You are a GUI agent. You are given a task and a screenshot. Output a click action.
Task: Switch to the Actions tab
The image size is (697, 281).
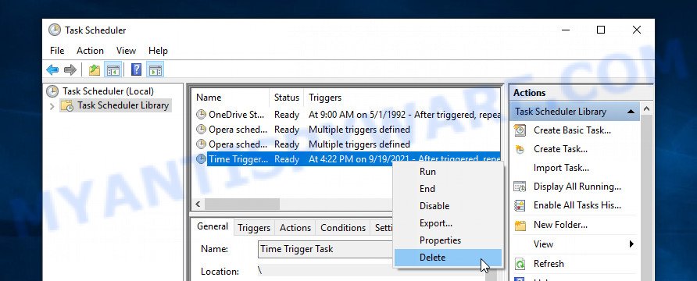[295, 228]
